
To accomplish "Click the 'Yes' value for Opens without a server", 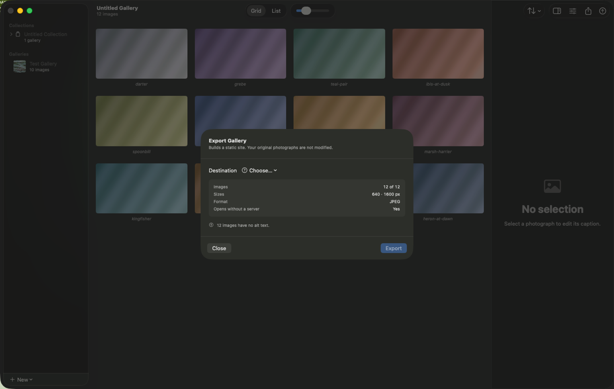I will (397, 209).
